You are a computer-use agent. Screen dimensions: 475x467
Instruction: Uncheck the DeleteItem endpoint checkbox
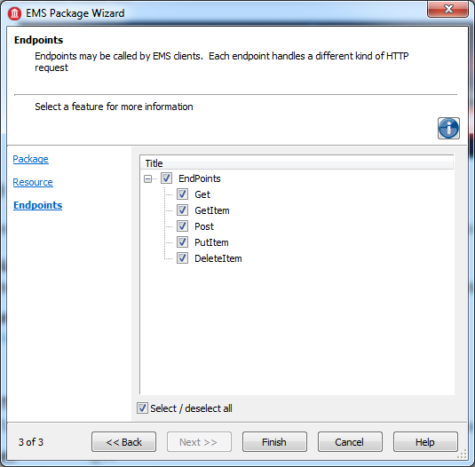click(182, 258)
